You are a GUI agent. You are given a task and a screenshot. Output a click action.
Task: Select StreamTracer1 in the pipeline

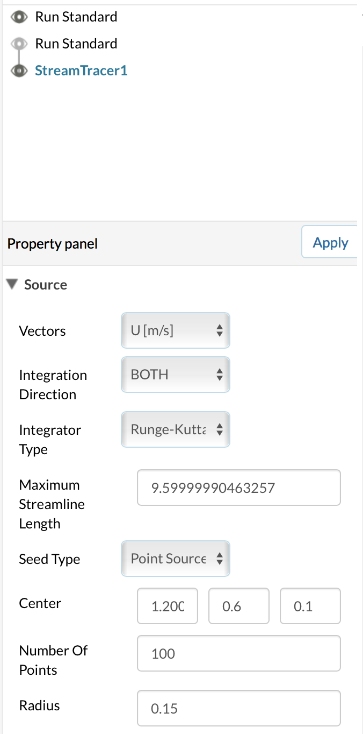[x=81, y=70]
